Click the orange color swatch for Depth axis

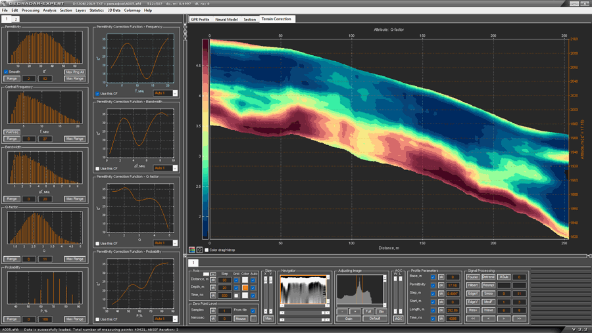pyautogui.click(x=245, y=288)
